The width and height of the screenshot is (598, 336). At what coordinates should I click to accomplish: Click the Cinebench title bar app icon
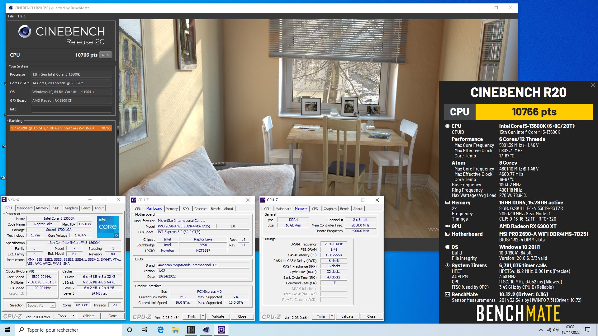(x=10, y=8)
